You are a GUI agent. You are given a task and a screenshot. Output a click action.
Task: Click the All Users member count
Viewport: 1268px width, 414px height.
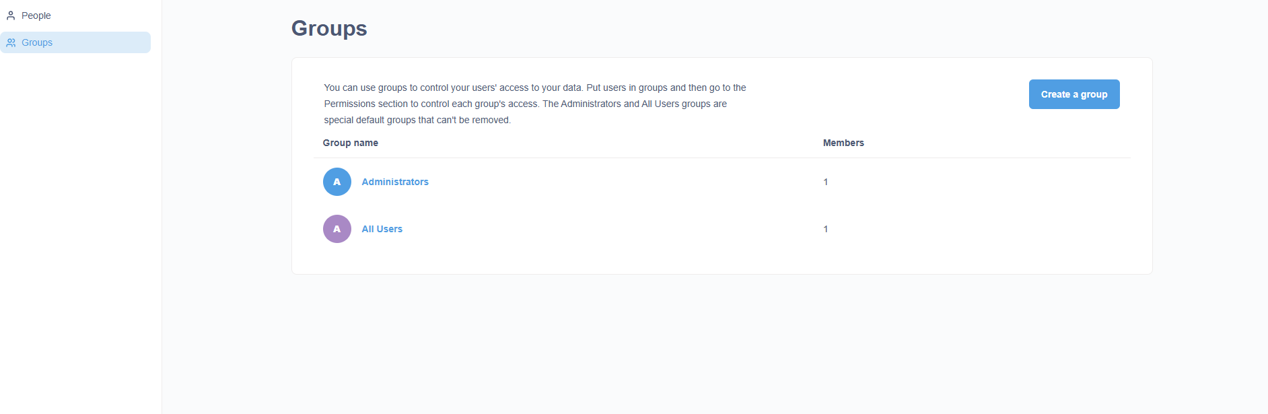click(826, 229)
